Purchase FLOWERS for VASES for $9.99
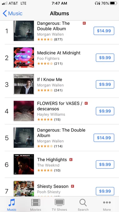Screen dimensions: 119x212 105,111
